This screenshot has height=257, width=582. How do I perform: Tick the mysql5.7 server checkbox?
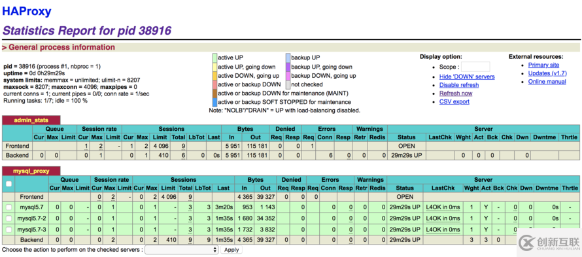(x=9, y=207)
